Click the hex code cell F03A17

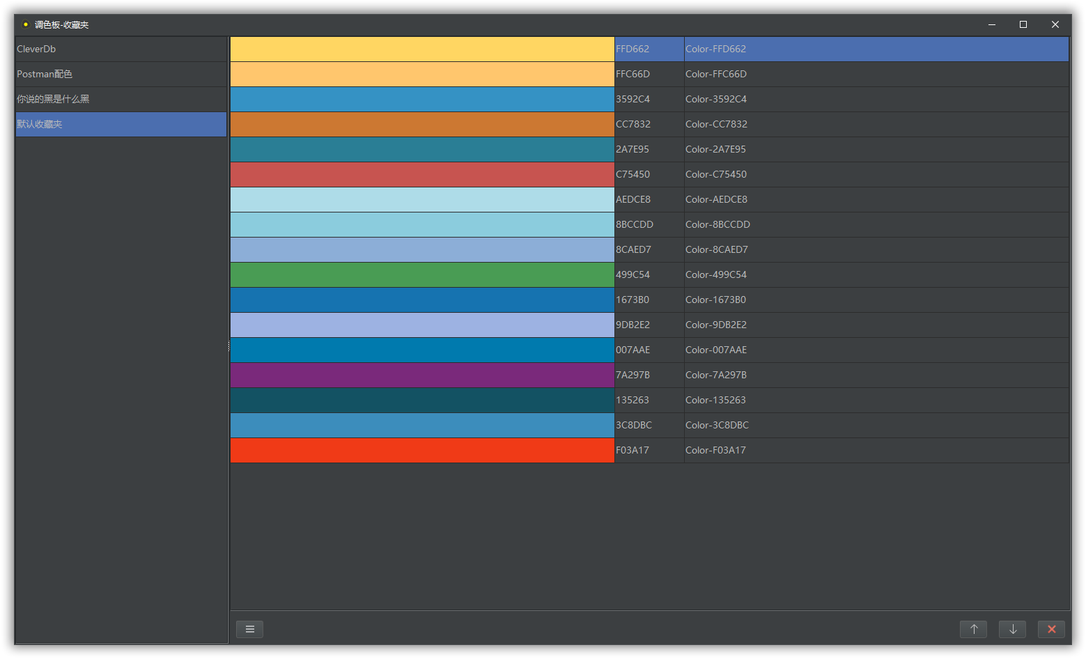(x=649, y=450)
